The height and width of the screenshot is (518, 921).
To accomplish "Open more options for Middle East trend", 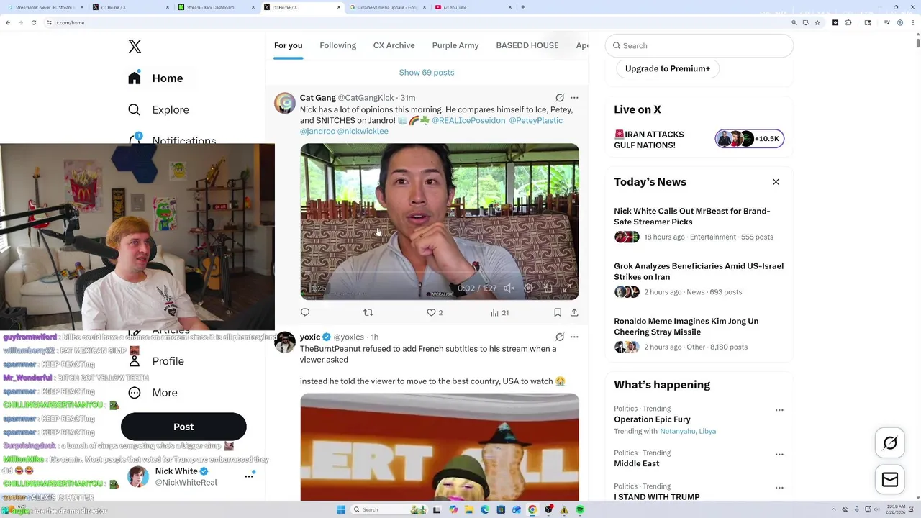I will tap(779, 455).
